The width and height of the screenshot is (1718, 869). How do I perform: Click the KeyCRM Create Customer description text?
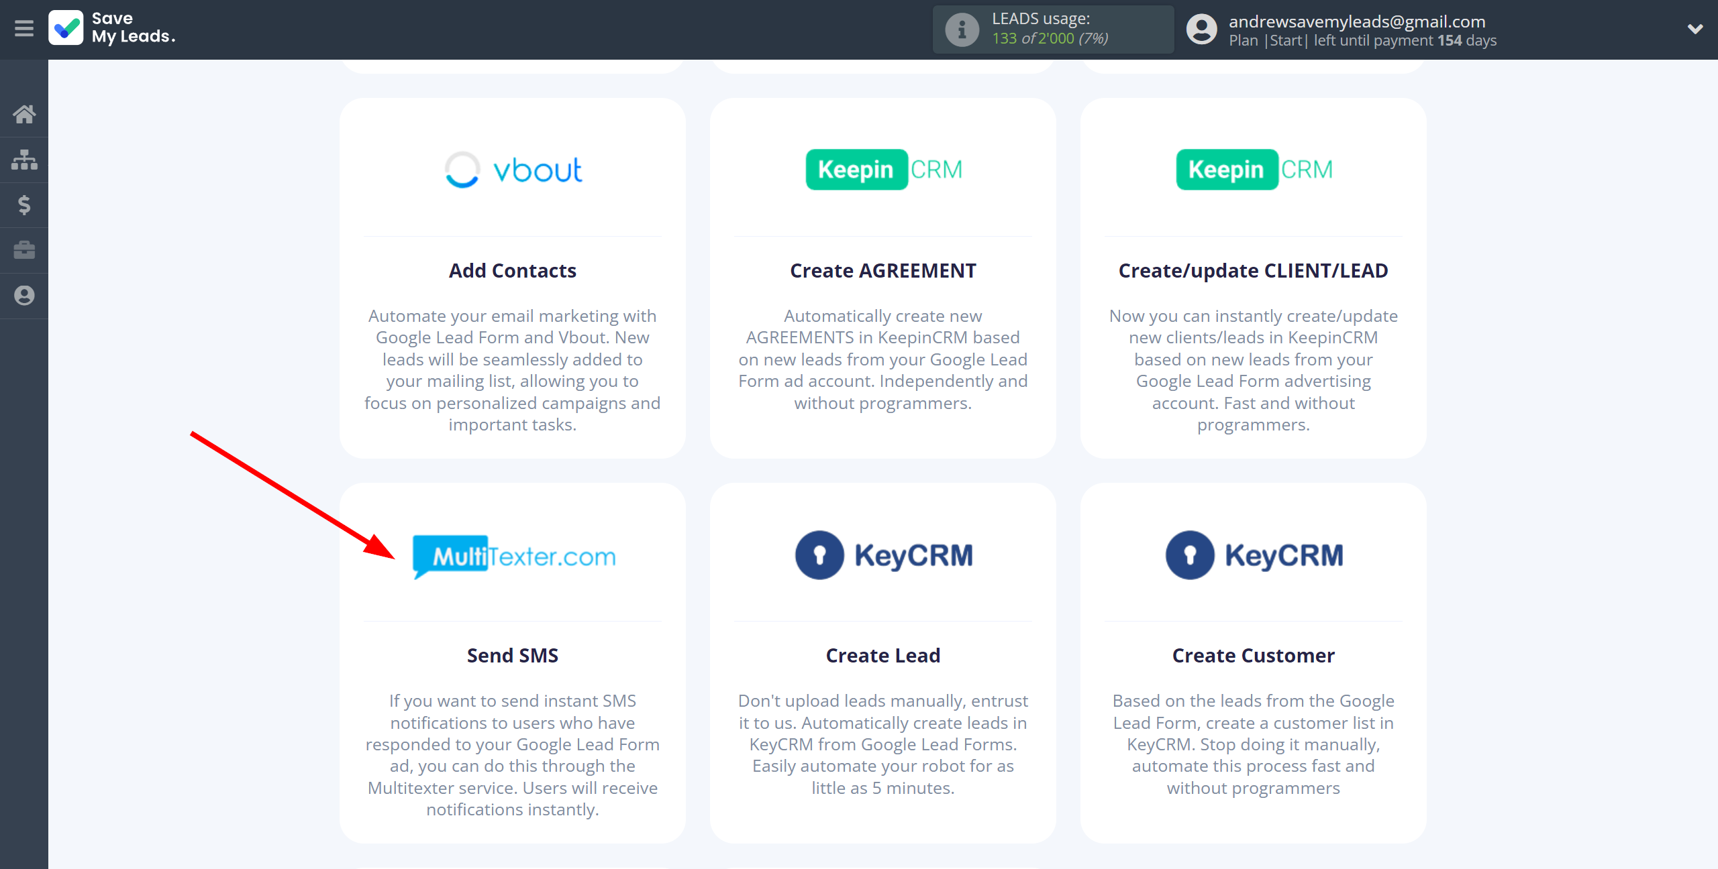coord(1254,744)
